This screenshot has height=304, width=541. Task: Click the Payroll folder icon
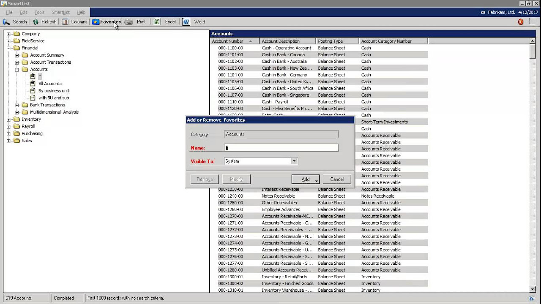coord(16,127)
